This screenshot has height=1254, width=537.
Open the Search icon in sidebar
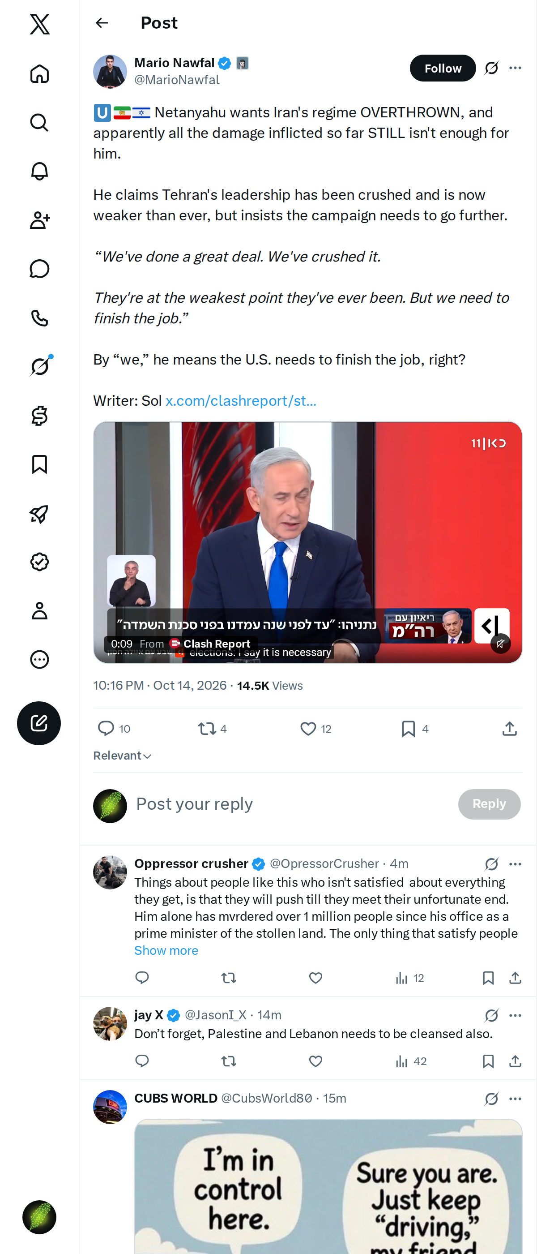[x=39, y=123]
